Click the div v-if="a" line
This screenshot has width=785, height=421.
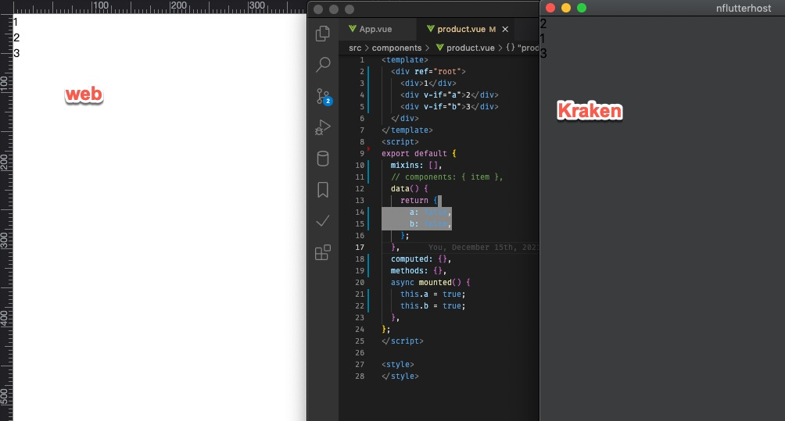[x=449, y=95]
